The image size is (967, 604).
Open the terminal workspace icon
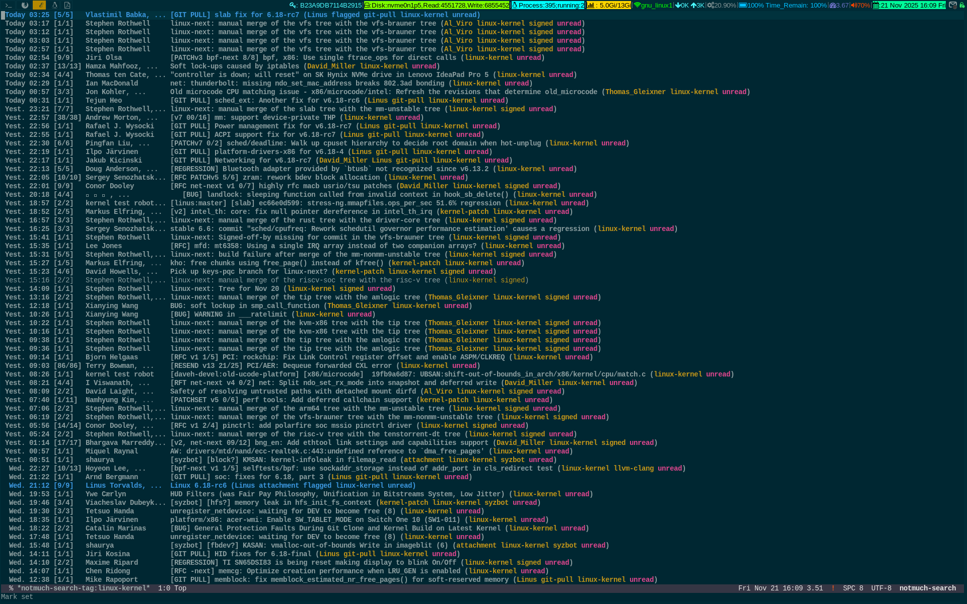tap(8, 5)
